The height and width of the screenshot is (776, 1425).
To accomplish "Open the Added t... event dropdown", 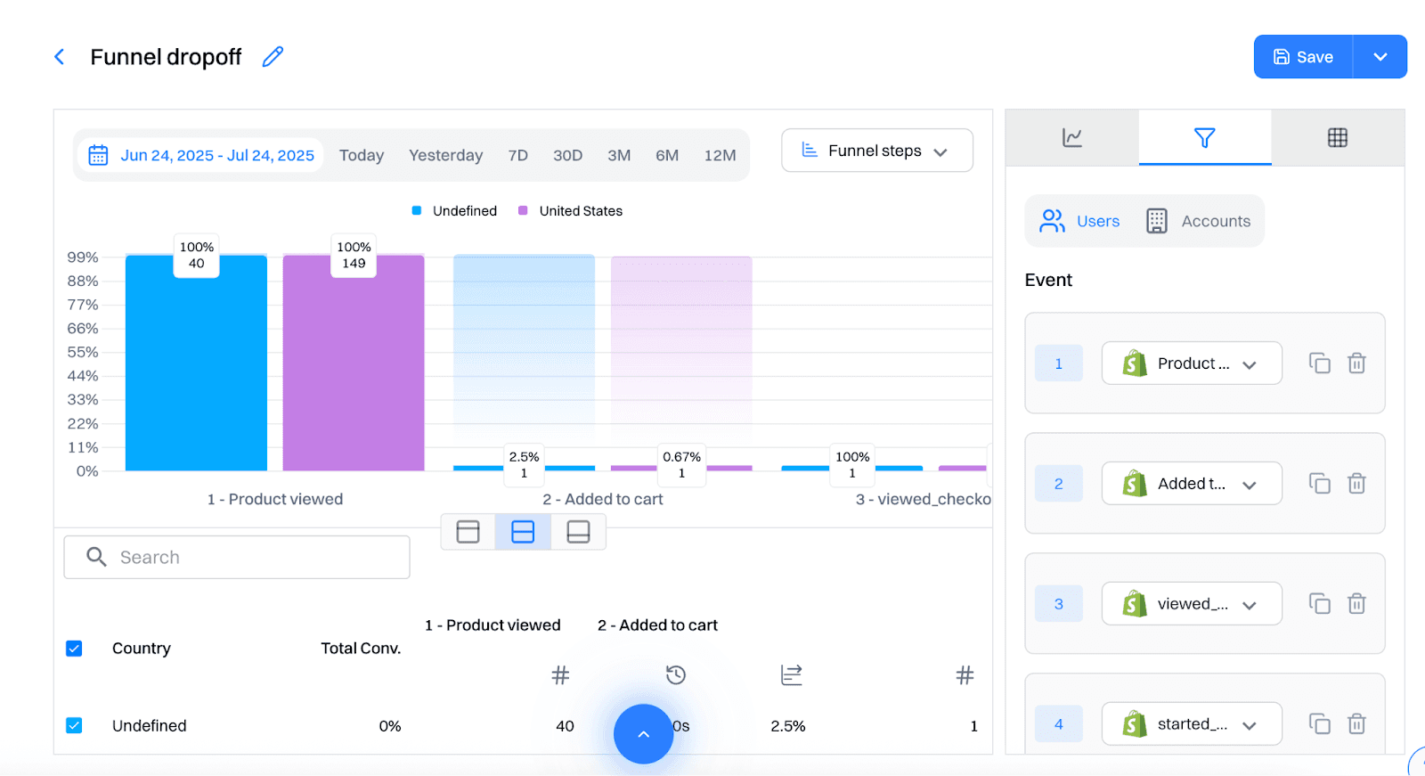I will click(1192, 484).
